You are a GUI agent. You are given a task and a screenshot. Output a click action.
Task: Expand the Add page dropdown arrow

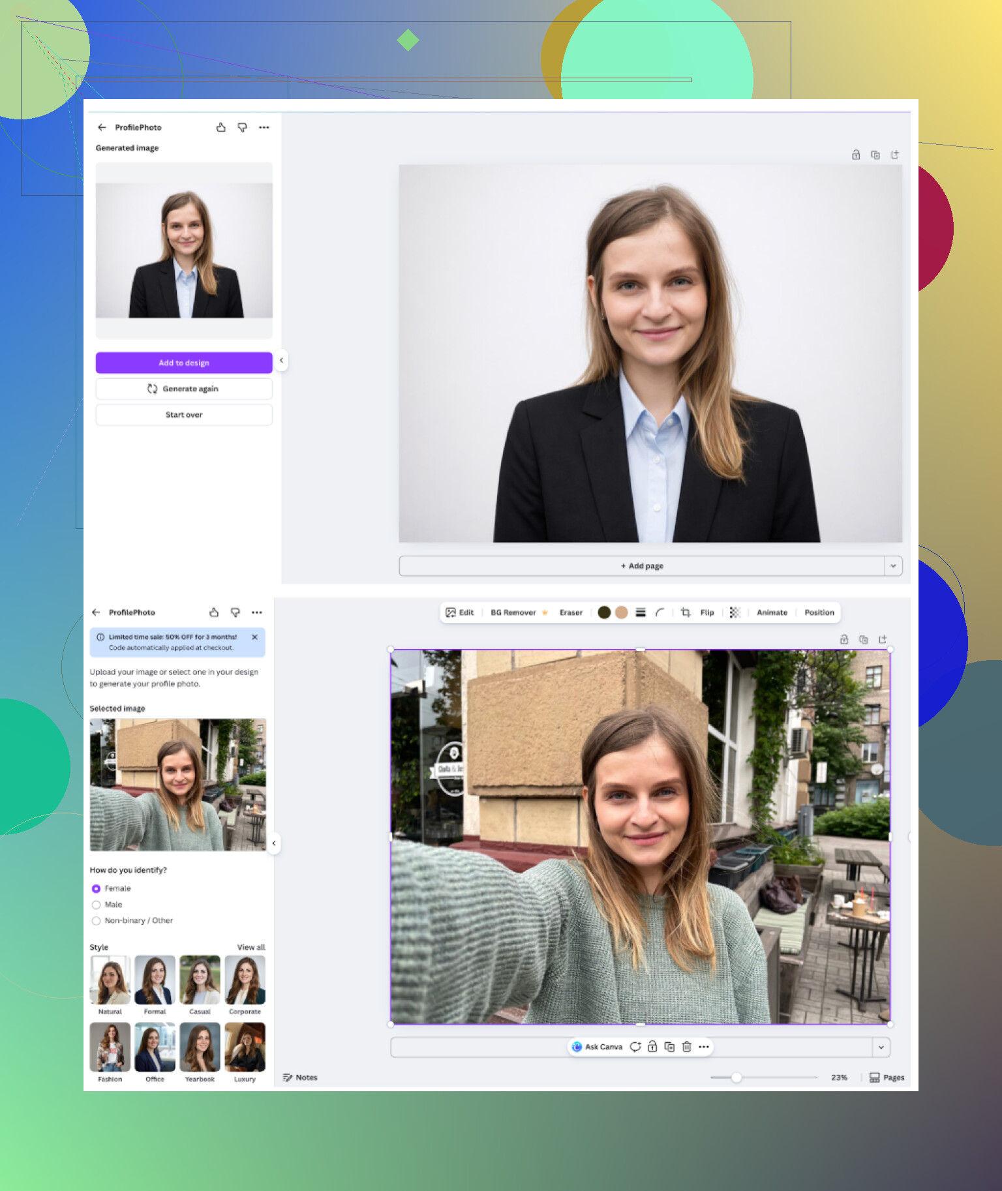[x=893, y=566]
